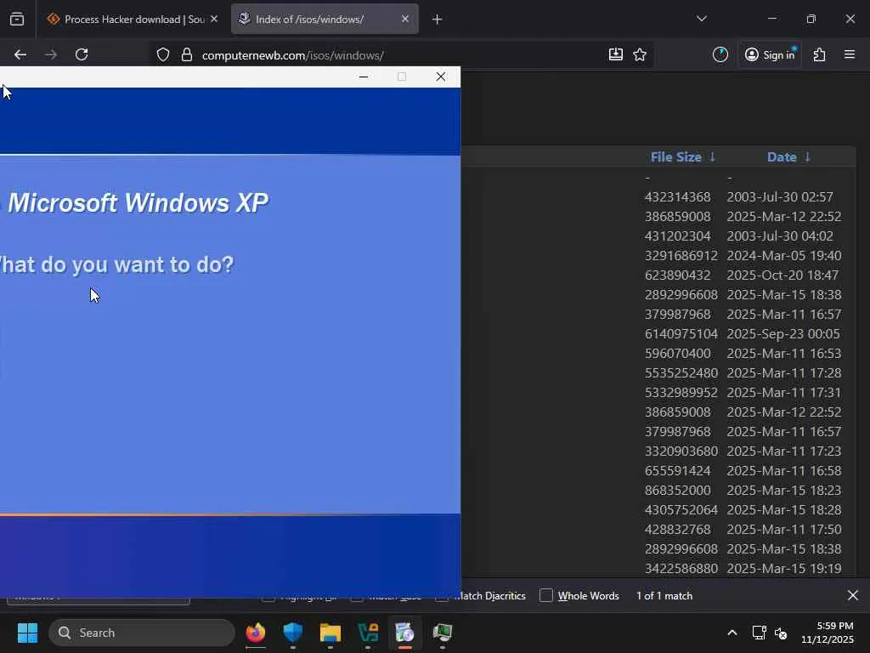
Task: Open a new browser tab
Action: point(438,20)
